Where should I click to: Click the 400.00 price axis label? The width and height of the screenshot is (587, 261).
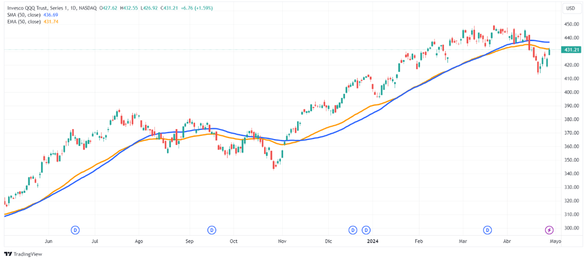point(572,92)
